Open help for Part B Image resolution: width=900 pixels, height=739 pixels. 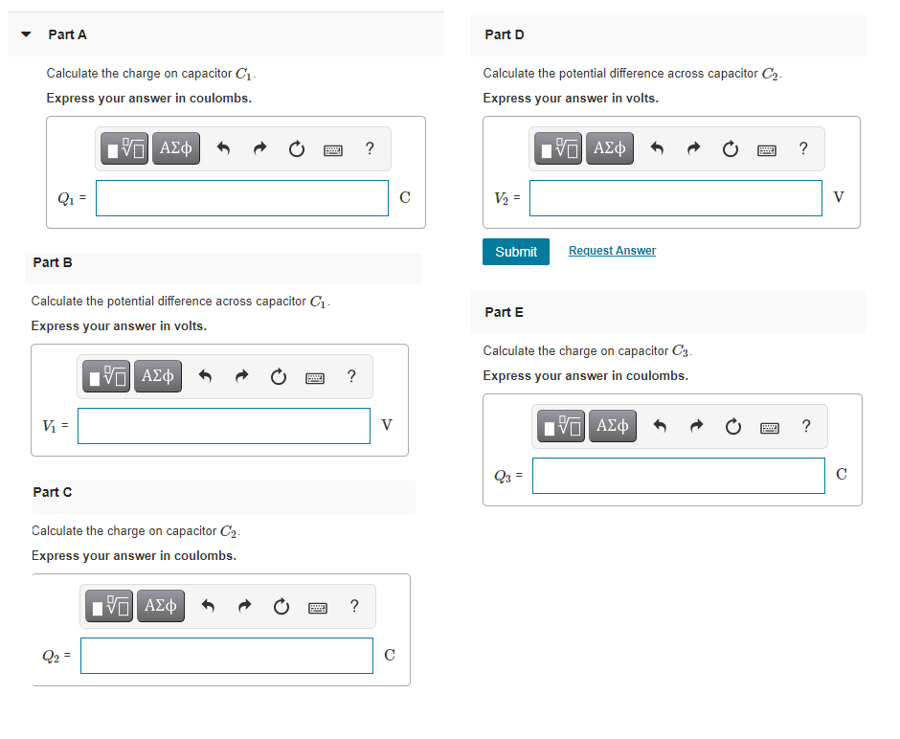pyautogui.click(x=351, y=376)
